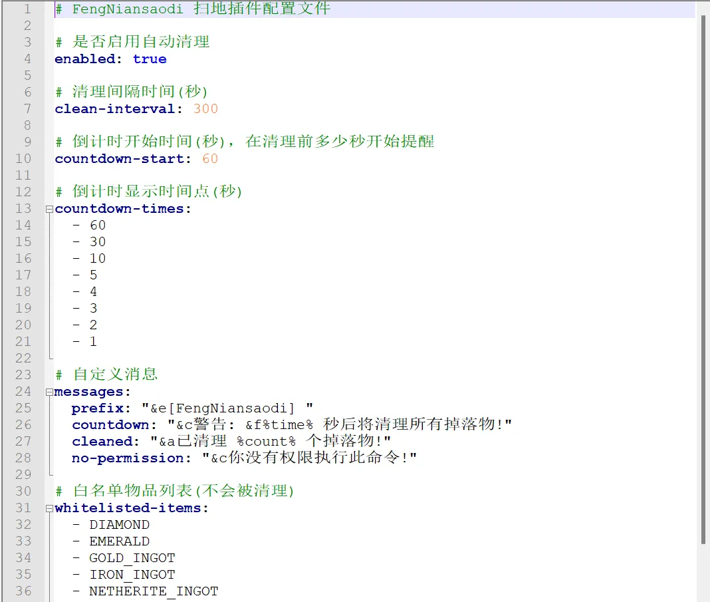The width and height of the screenshot is (710, 602).
Task: Click the 'whitelisted-items' key
Action: point(128,508)
